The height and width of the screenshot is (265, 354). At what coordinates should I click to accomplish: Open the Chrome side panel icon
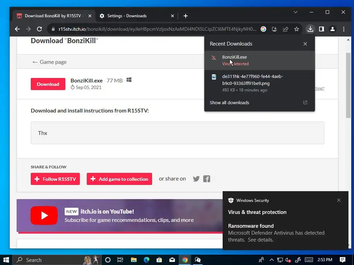(x=322, y=29)
